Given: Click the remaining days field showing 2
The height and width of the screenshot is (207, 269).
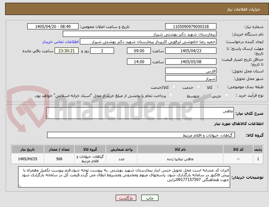Looking at the screenshot, I should point(102,51).
